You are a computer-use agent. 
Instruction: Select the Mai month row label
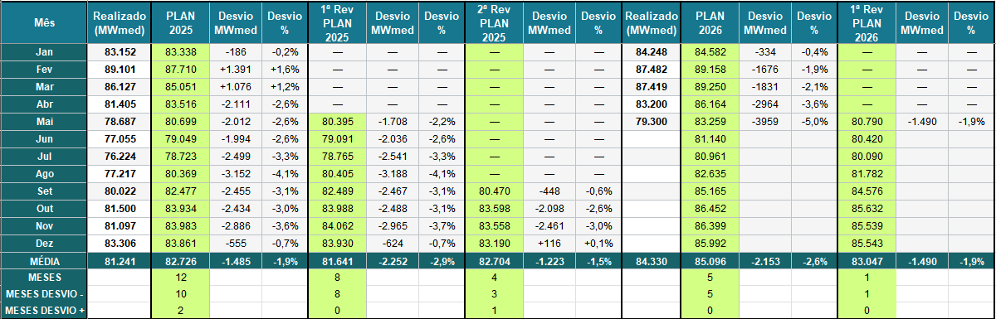[x=45, y=121]
